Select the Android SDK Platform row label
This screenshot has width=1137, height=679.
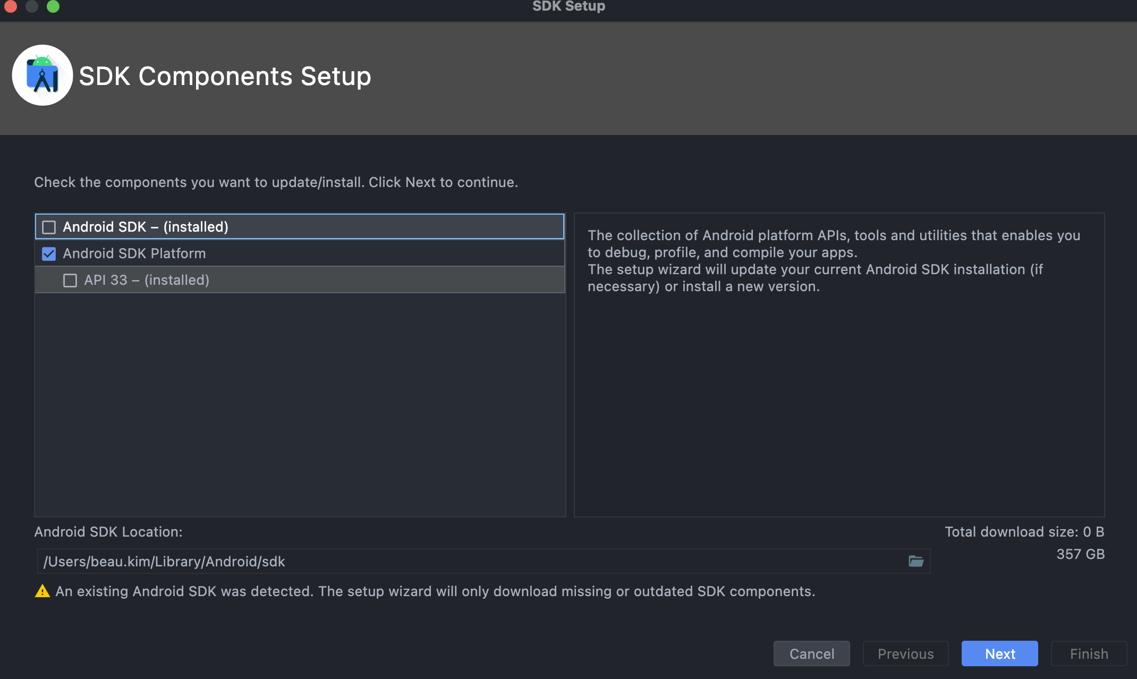tap(134, 253)
